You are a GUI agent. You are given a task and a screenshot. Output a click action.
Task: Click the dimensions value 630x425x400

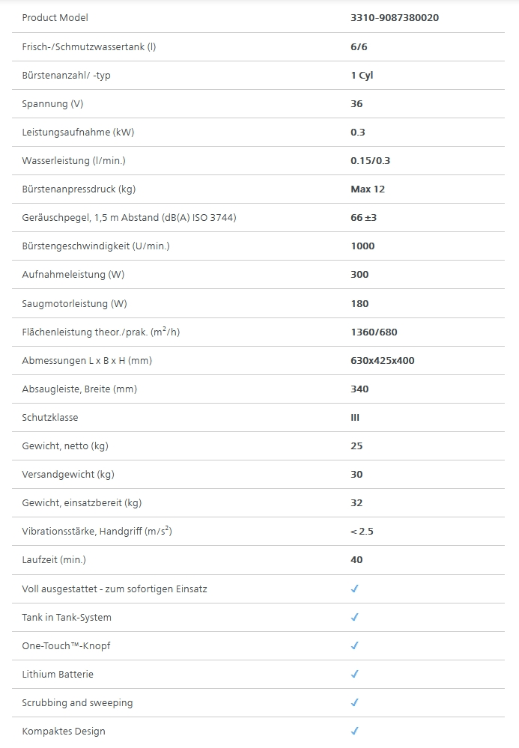pyautogui.click(x=382, y=360)
